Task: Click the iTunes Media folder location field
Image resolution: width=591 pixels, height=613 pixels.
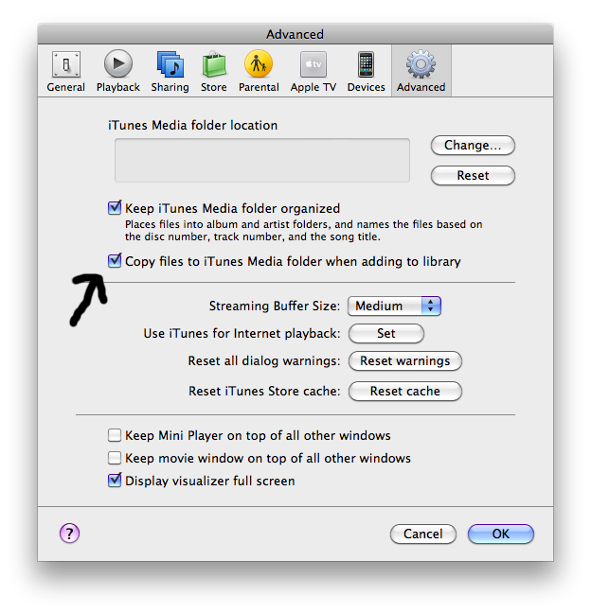Action: tap(262, 160)
